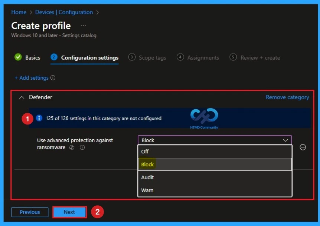This screenshot has height=226, width=320.
Task: Click the learn-more icon after the ransomware label
Action: click(x=72, y=147)
